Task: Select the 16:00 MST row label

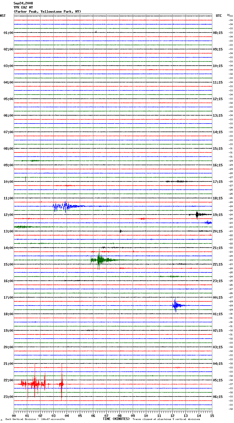Action: [9, 281]
